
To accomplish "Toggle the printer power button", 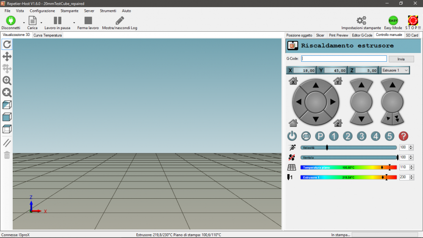I will [x=292, y=136].
